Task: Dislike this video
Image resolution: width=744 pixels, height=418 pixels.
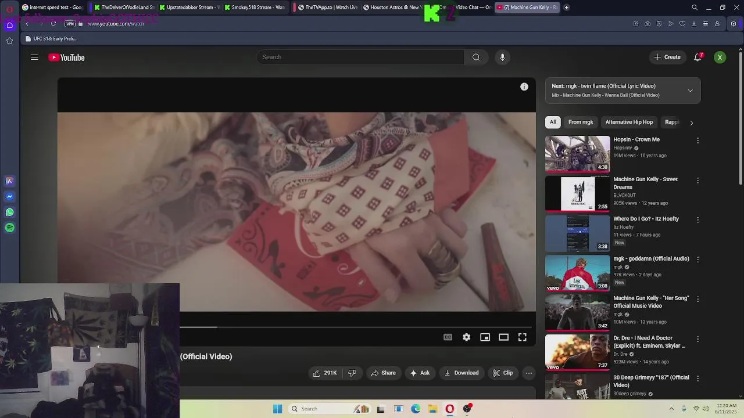Action: tap(352, 373)
